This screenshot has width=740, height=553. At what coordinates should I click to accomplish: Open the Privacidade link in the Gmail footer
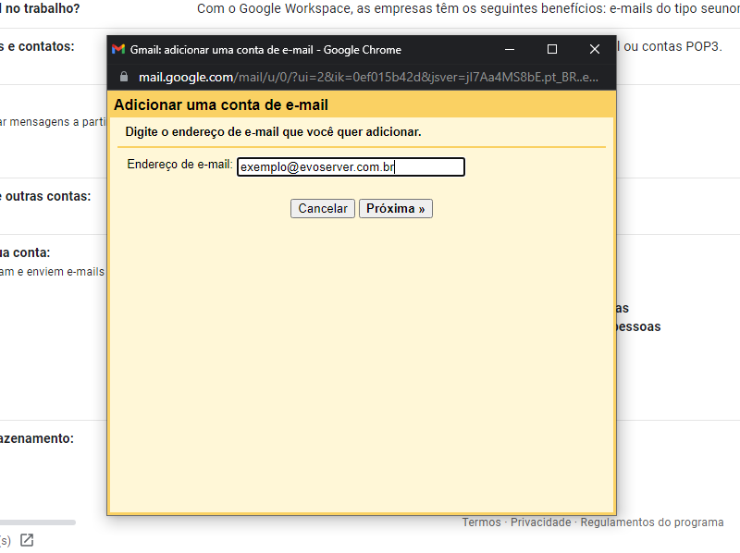[541, 522]
